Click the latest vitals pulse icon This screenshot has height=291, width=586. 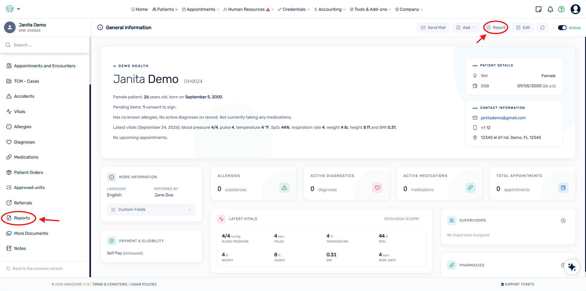(x=221, y=219)
